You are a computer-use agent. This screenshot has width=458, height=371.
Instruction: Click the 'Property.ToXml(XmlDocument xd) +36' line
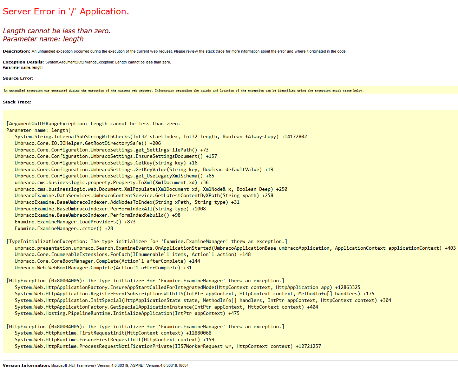coord(112,182)
